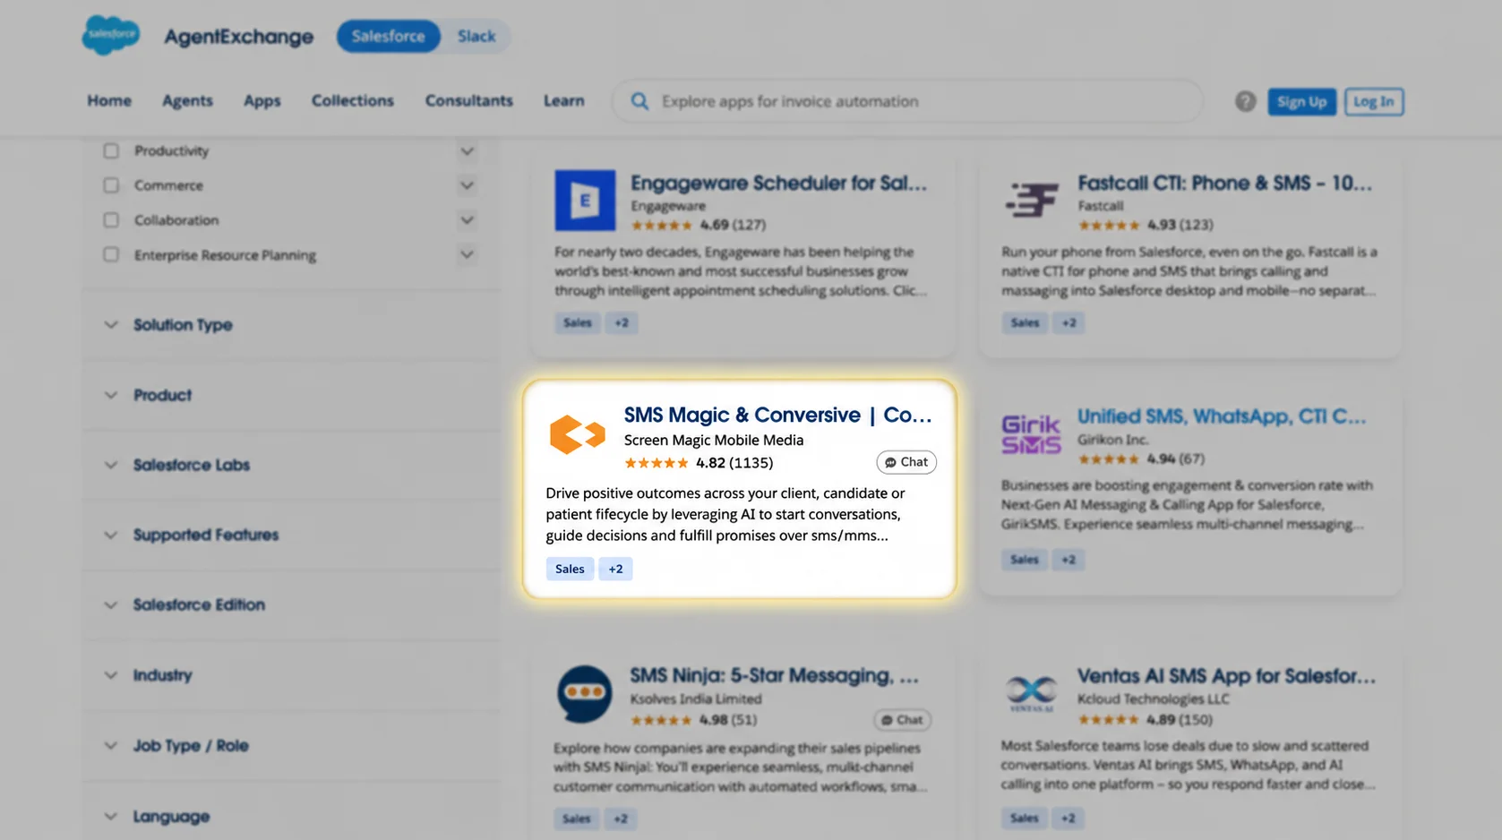Open Engageware Scheduler title link

click(778, 183)
